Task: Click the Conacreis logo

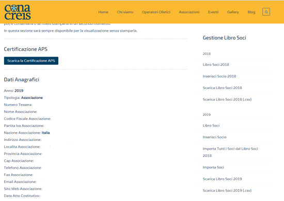Action: pos(18,12)
